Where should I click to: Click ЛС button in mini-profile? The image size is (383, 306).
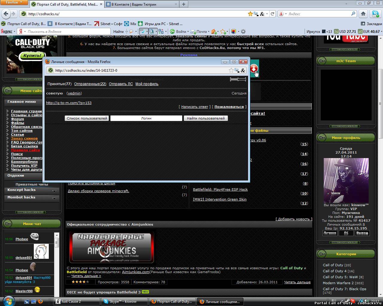pyautogui.click(x=346, y=233)
